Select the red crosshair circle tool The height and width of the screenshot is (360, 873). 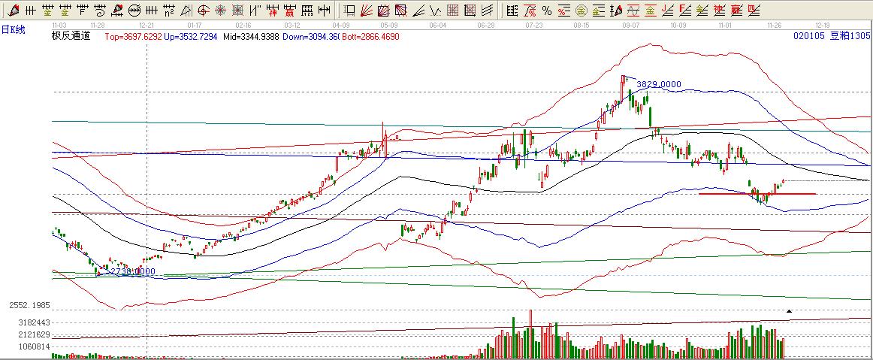[203, 11]
